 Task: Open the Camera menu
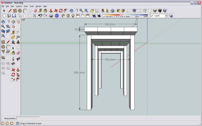19,6
